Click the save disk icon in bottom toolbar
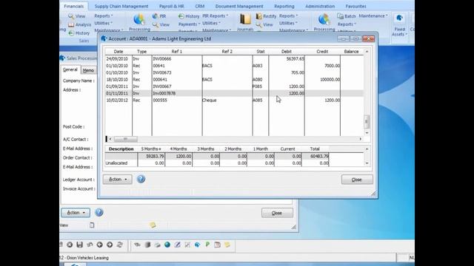This screenshot has width=474, height=266. (79, 245)
